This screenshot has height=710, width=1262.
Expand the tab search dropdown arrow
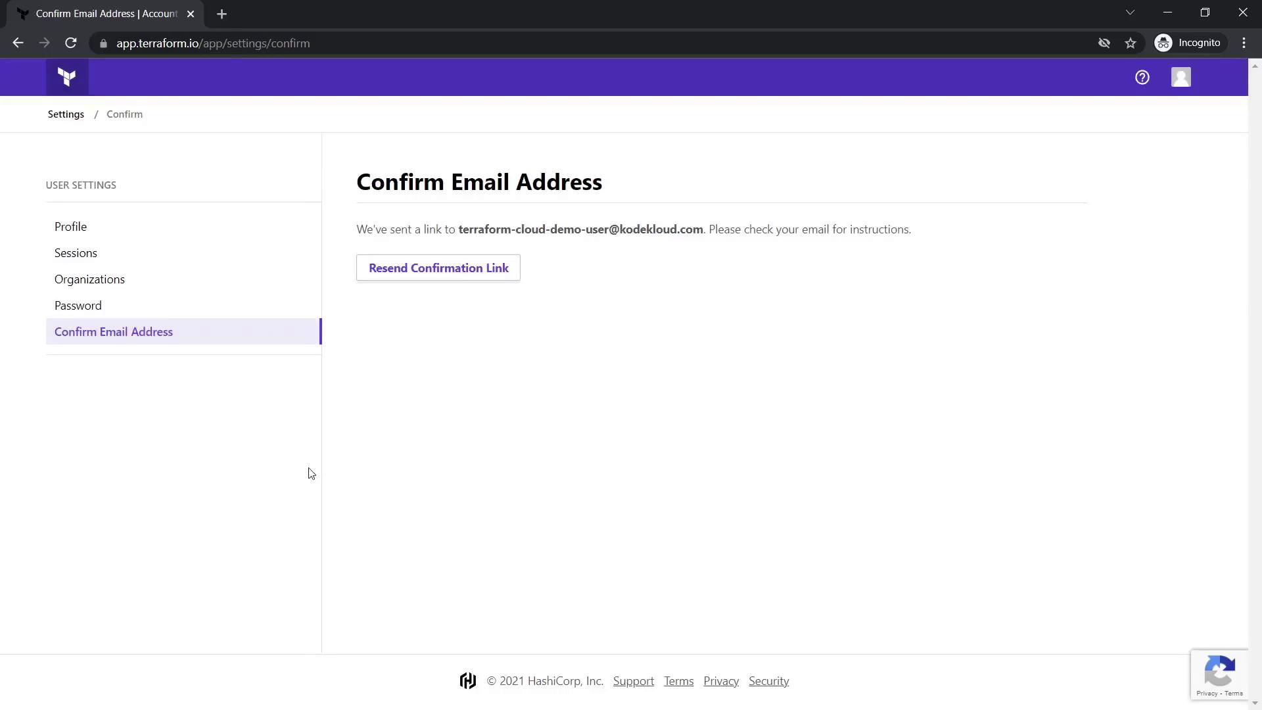click(1130, 12)
